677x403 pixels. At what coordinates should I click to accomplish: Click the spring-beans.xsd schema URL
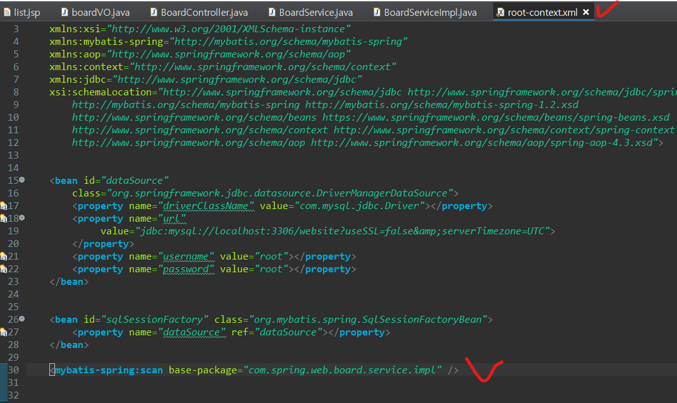[x=496, y=117]
